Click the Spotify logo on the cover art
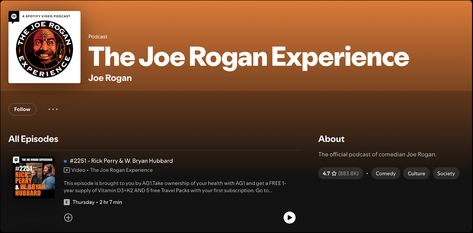Image resolution: width=473 pixels, height=233 pixels. (x=14, y=17)
